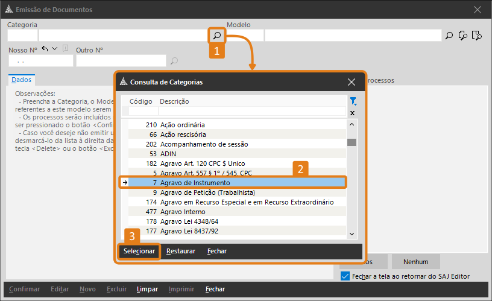Click the Outro Nº search magnifier
Viewport: 492px width, 301px height.
coord(174,61)
